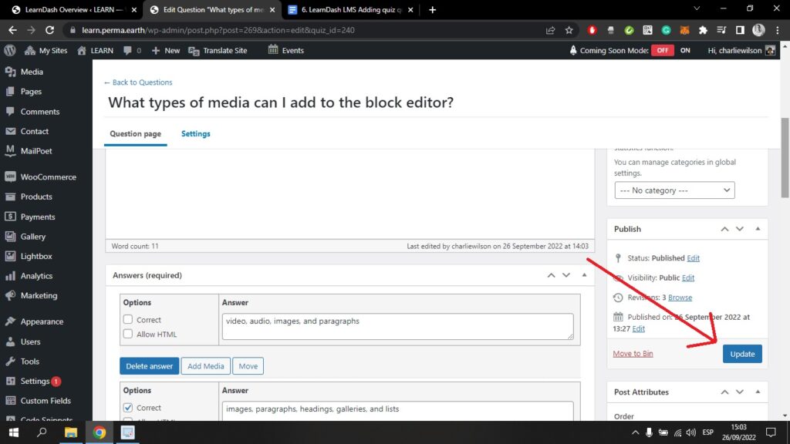Screen dimensions: 790x444
Task: Enable Allow HTML for first answer
Action: tap(128, 335)
